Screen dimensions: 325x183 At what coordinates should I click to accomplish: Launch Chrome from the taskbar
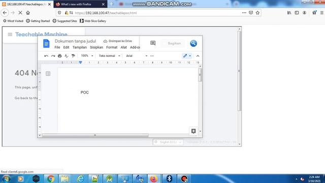(51, 178)
